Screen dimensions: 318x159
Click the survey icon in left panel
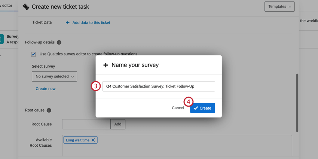click(1, 39)
